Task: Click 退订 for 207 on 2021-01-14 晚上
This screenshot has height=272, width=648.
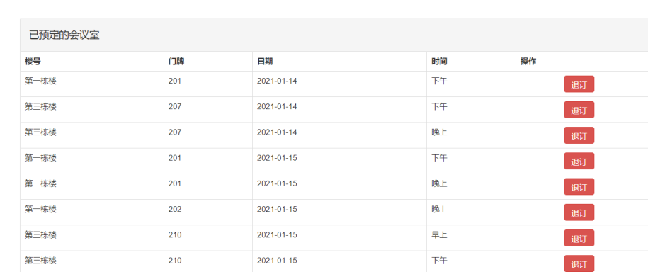Action: 579,135
